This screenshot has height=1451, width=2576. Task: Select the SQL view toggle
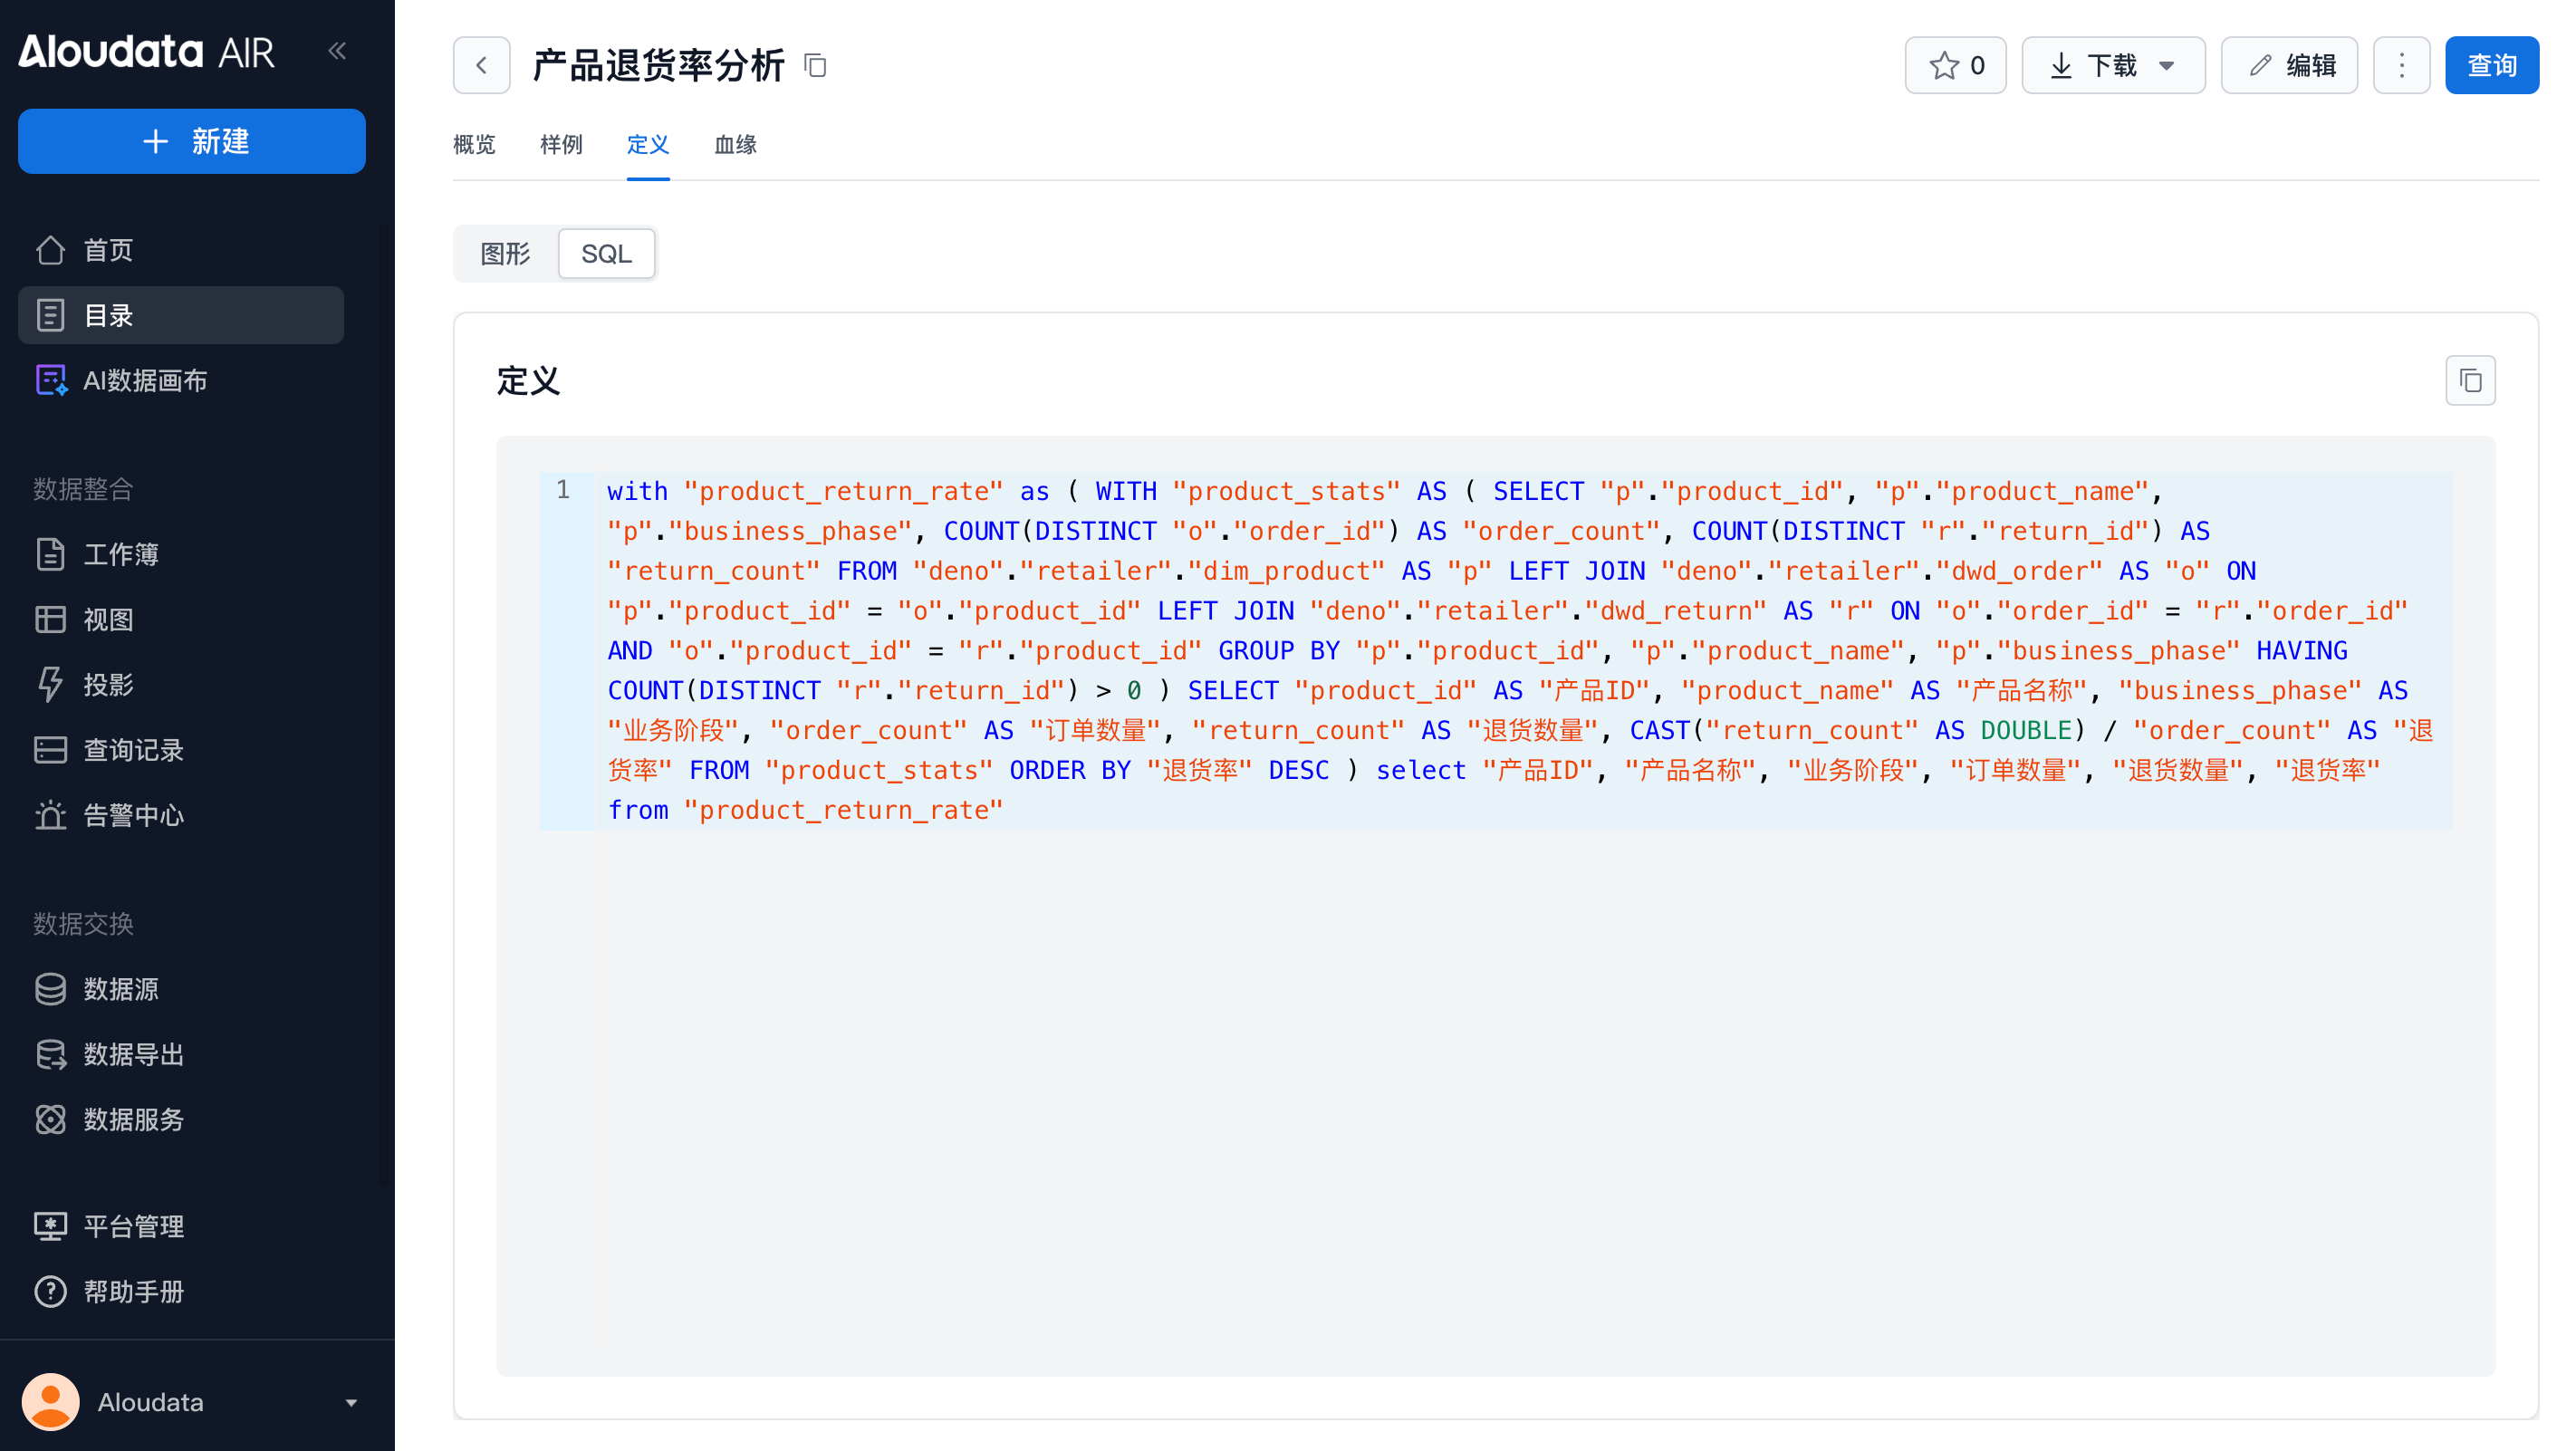[x=606, y=254]
